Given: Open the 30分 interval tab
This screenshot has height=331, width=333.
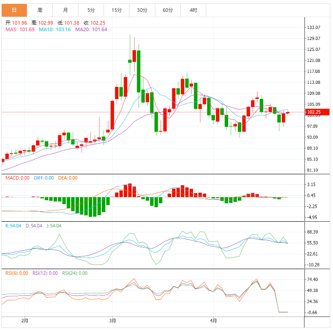Looking at the screenshot, I should coord(142,10).
